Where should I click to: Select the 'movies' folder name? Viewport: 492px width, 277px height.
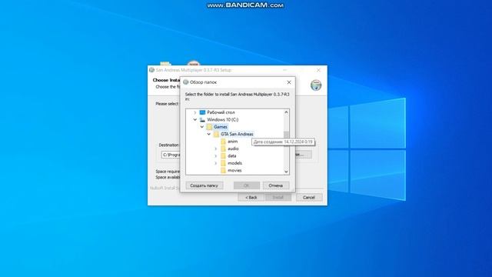click(x=234, y=170)
